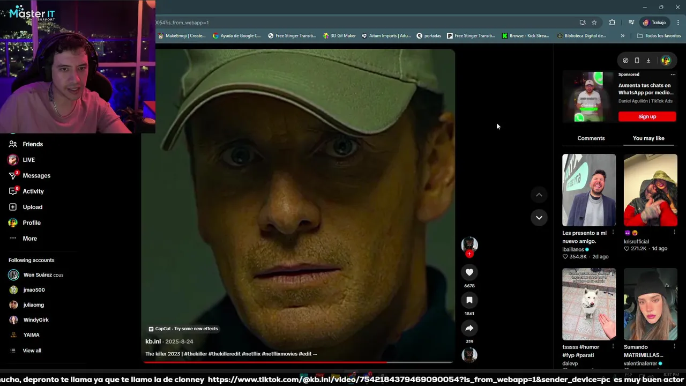686x386 pixels.
Task: Go to the next video with down chevron
Action: (539, 218)
